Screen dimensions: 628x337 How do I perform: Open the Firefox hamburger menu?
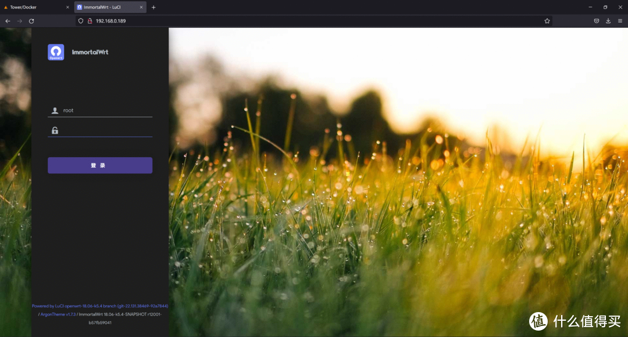[620, 21]
